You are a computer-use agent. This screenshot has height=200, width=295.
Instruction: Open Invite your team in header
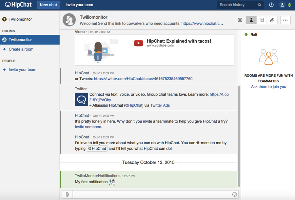pos(79,5)
